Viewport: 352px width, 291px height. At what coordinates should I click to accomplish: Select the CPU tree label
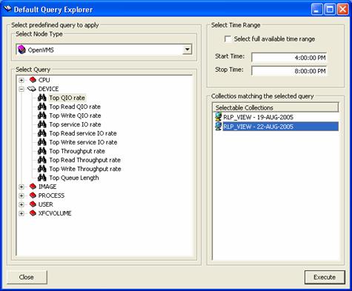[x=44, y=80]
